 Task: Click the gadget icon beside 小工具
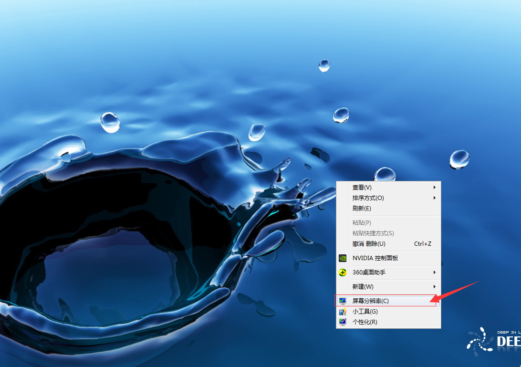(x=342, y=312)
